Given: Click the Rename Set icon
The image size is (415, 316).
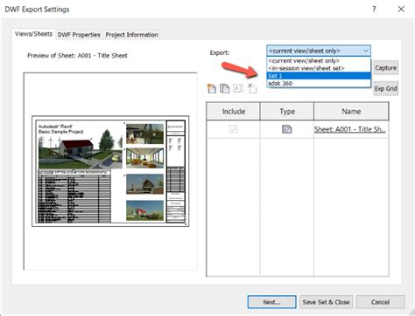Looking at the screenshot, I should pos(238,88).
